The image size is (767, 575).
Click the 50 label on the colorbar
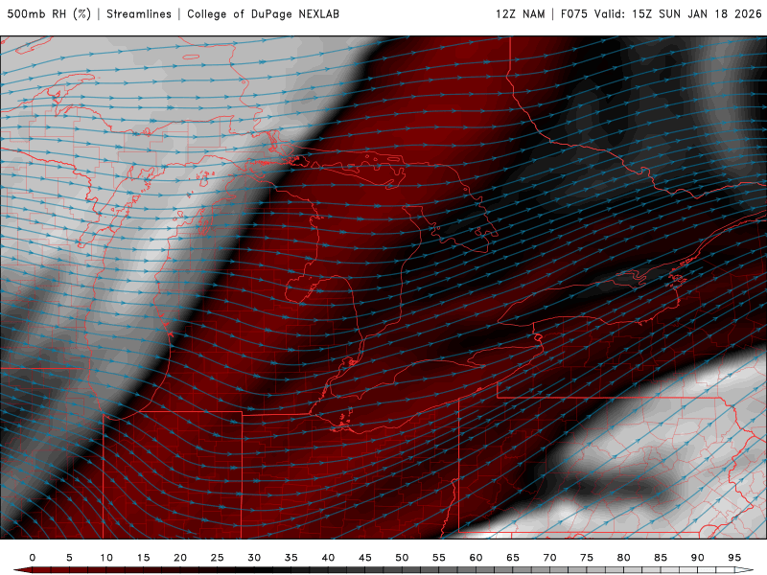pyautogui.click(x=402, y=558)
